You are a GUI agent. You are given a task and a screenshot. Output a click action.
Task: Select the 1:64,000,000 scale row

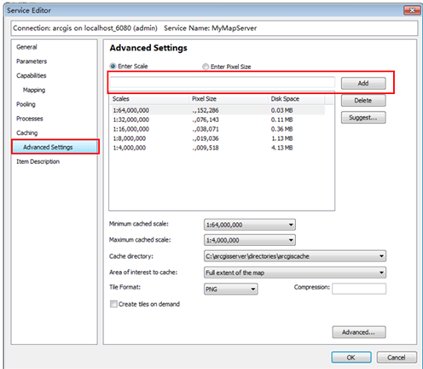click(x=217, y=110)
